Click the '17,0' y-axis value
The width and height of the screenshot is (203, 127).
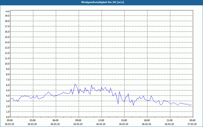coord(7,26)
